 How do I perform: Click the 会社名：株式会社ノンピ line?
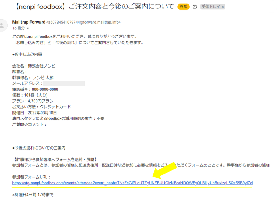coord(34,66)
